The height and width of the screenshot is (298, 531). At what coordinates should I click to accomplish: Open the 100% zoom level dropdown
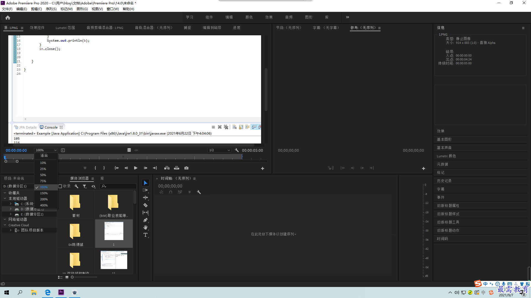pyautogui.click(x=46, y=150)
